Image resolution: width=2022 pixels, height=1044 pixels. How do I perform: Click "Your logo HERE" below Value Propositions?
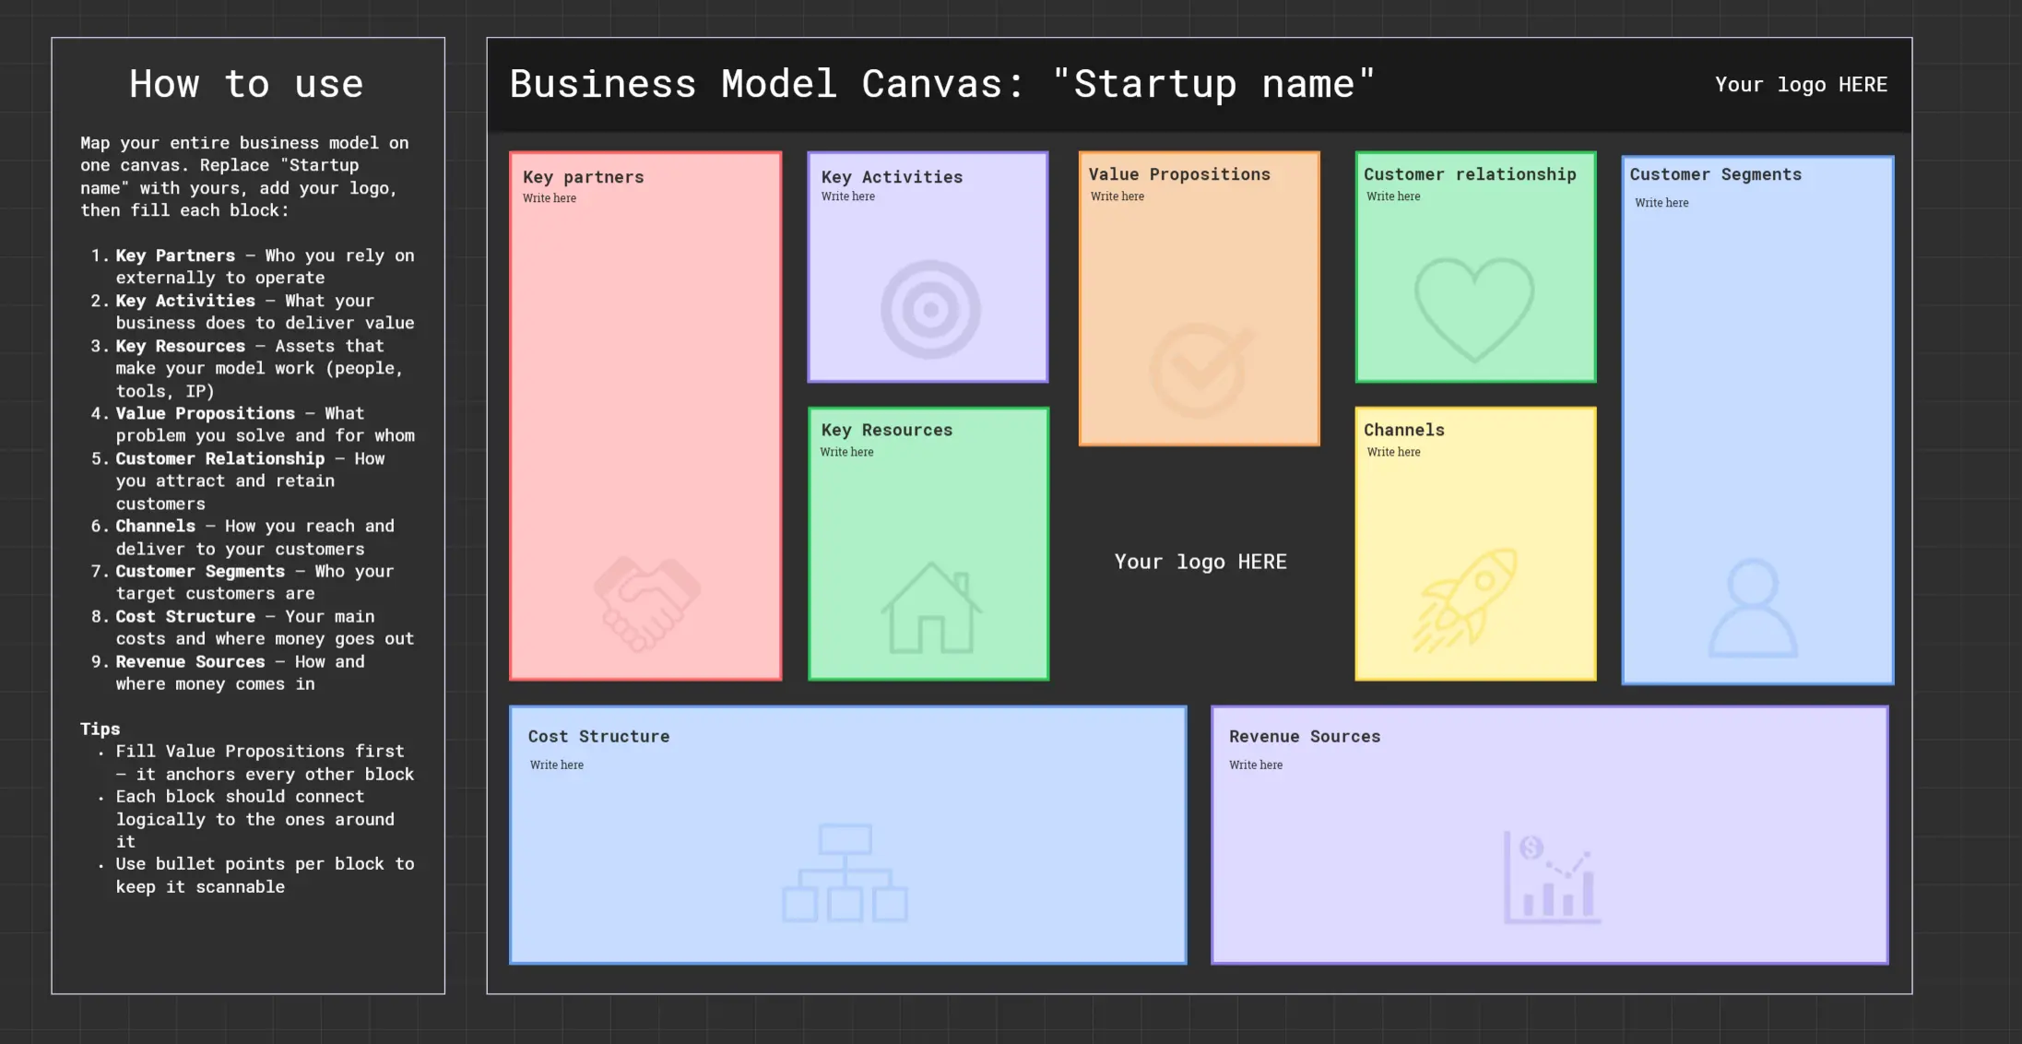pos(1200,562)
